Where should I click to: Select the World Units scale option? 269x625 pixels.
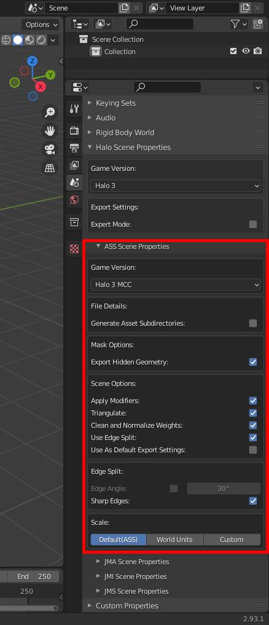pyautogui.click(x=174, y=540)
